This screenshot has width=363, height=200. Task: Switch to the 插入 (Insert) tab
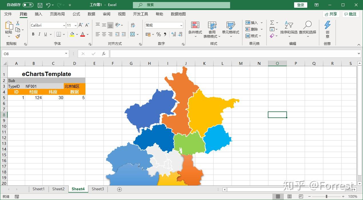(38, 14)
